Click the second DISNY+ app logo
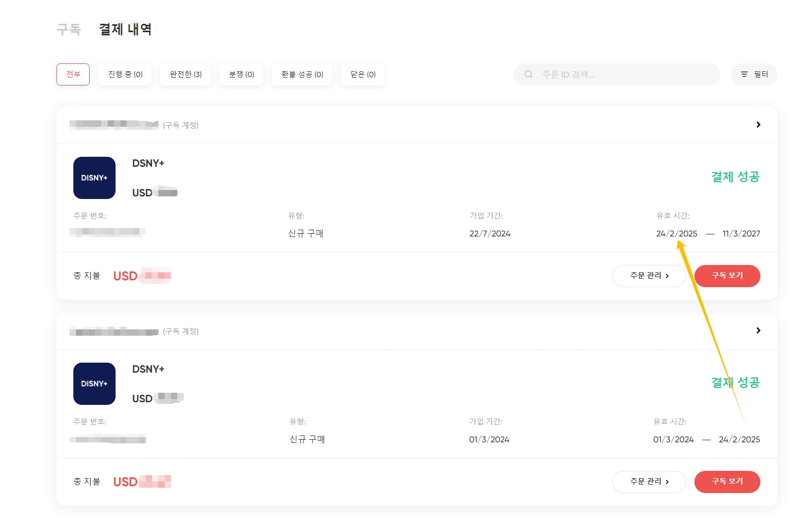Viewport: 810px width, 521px height. click(x=94, y=384)
